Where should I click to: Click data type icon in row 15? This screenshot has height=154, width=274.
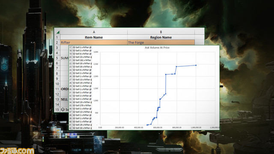(x=63, y=110)
